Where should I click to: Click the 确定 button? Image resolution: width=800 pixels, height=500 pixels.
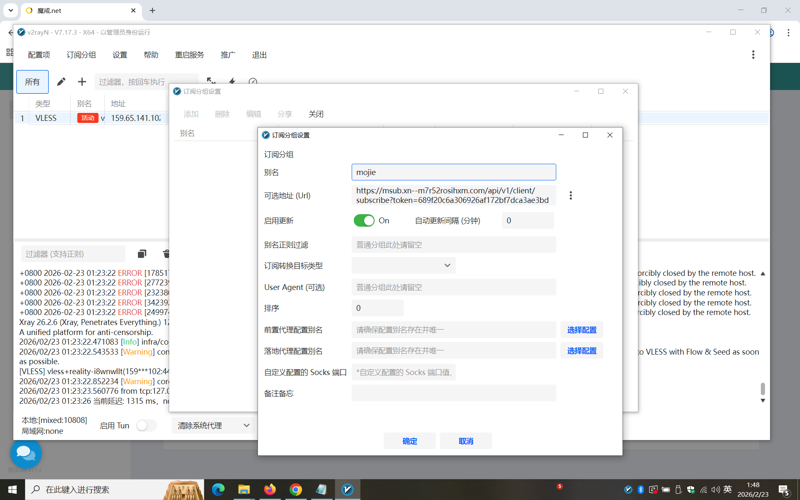409,441
